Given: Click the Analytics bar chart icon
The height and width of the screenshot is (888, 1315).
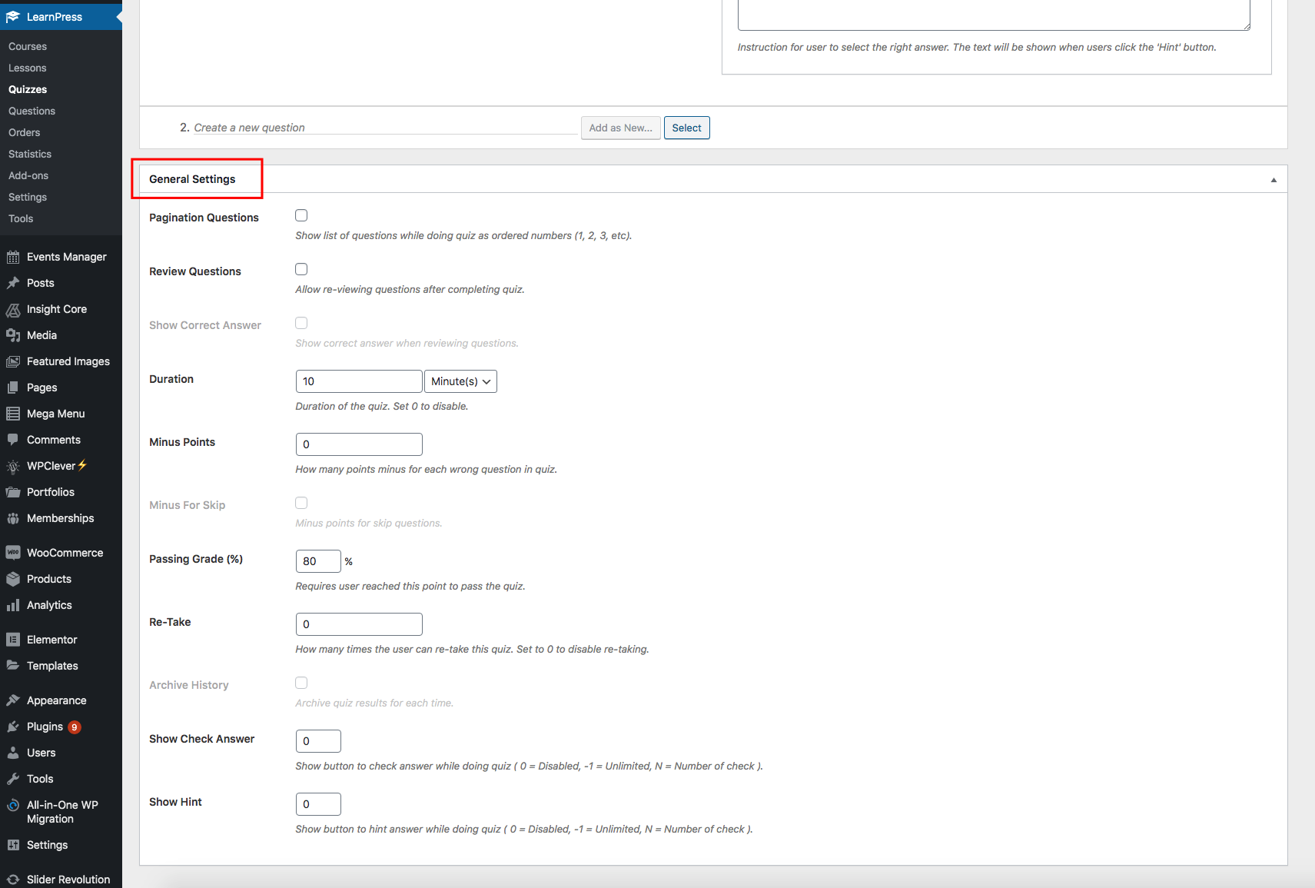Looking at the screenshot, I should coord(13,605).
